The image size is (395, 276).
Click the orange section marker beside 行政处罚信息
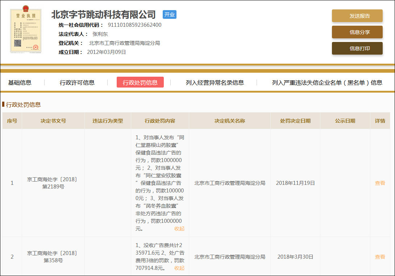pyautogui.click(x=4, y=104)
